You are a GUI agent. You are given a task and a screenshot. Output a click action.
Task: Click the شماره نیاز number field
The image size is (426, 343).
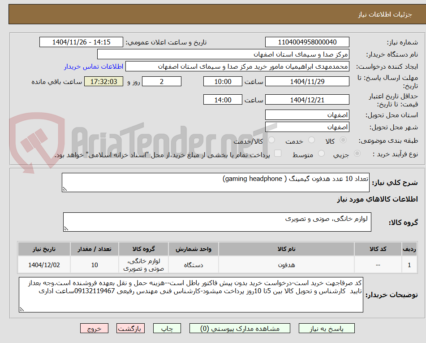307,42
